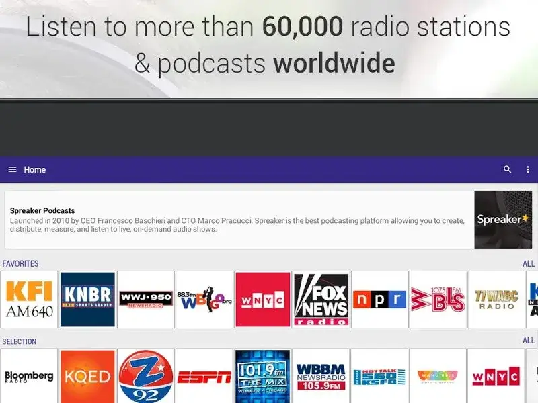Play the ESPN radio station

(204, 375)
